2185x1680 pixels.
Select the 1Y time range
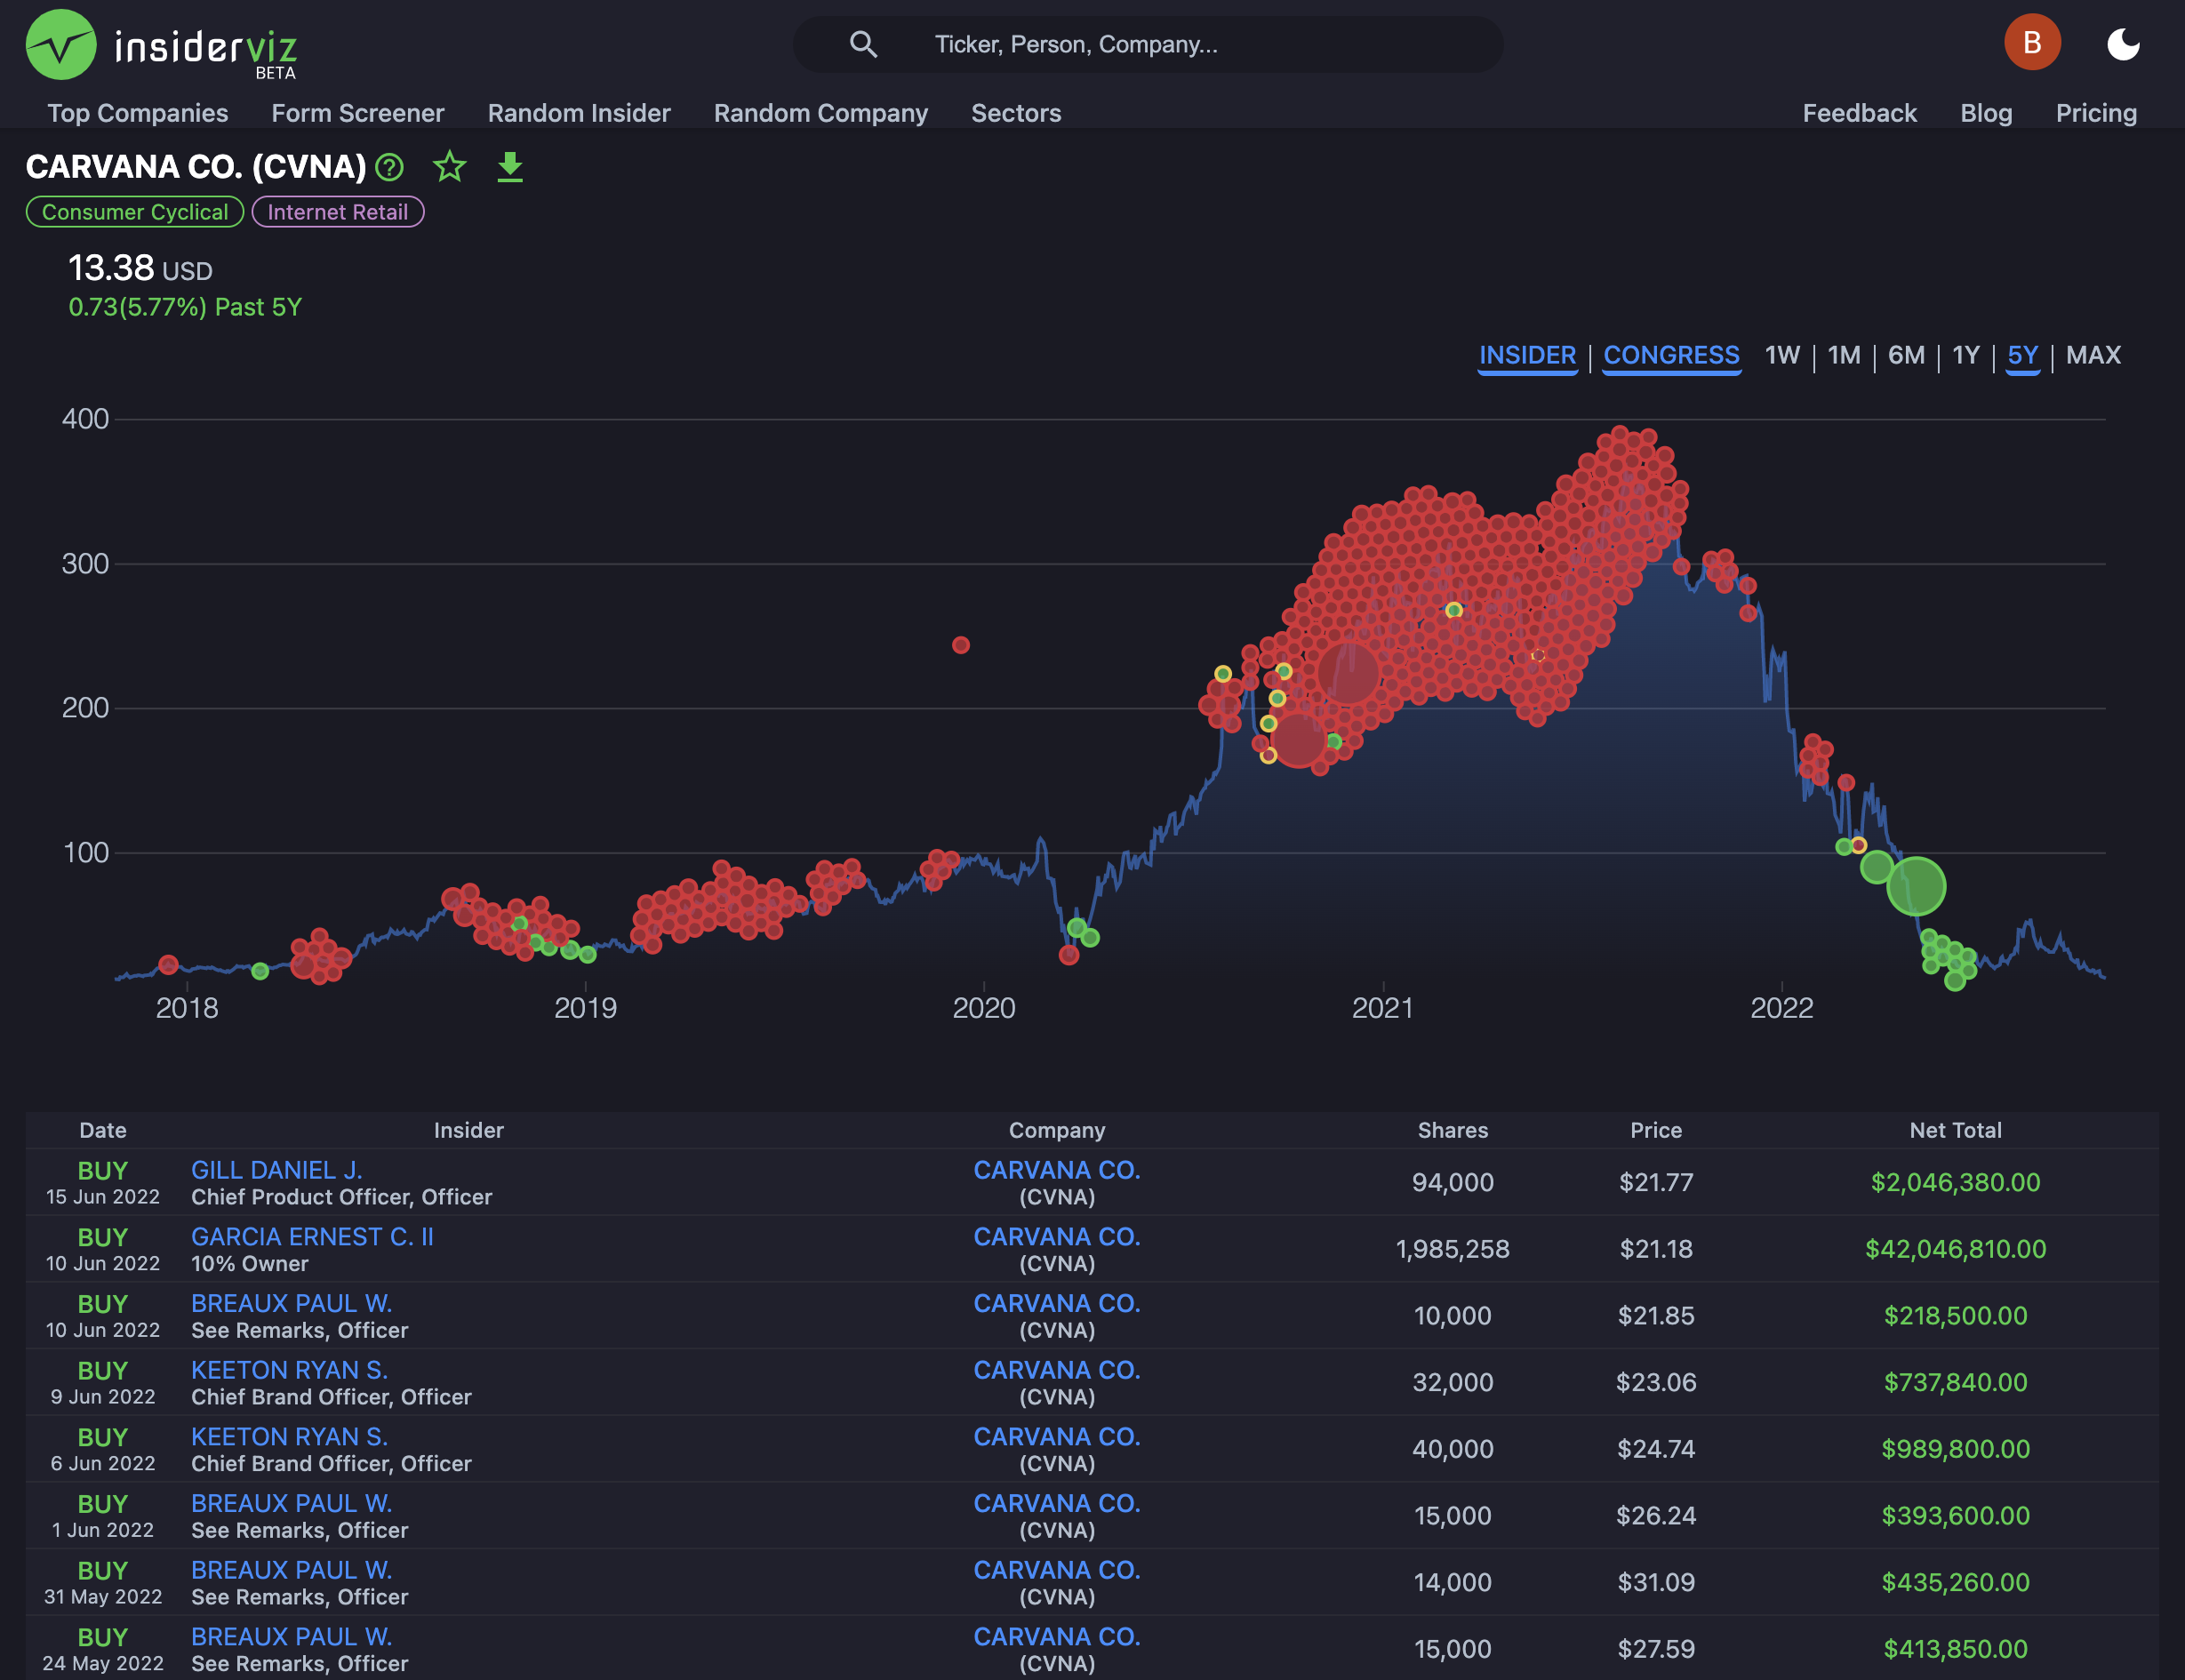1965,355
